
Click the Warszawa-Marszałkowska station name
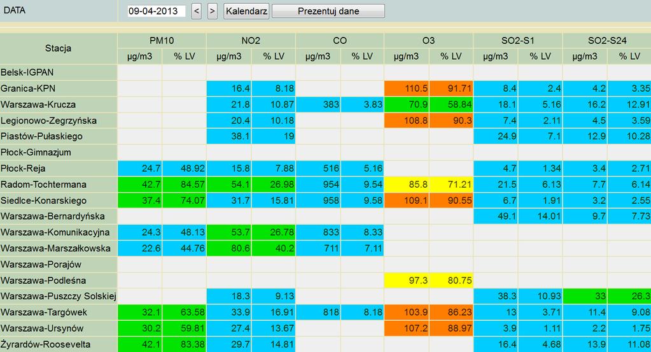[55, 248]
